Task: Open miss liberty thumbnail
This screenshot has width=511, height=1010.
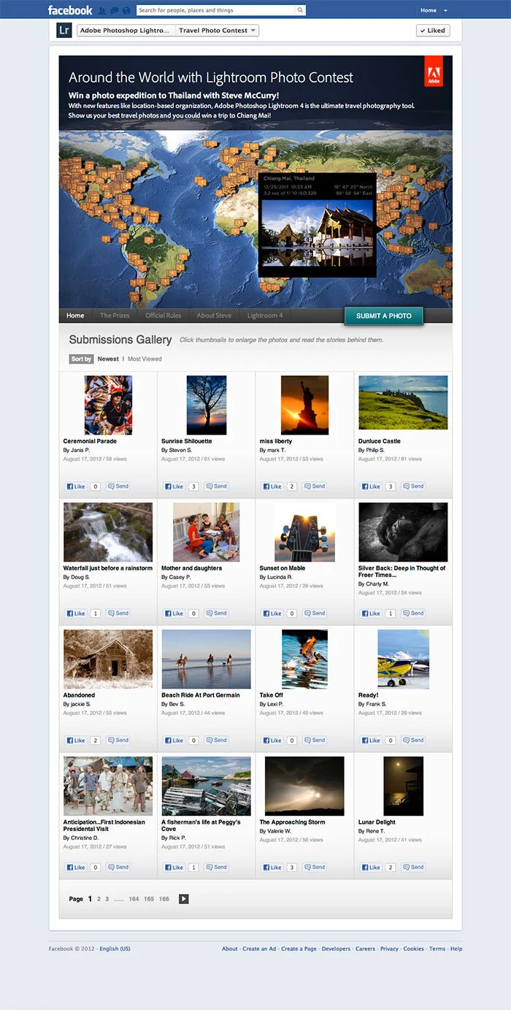Action: [304, 405]
